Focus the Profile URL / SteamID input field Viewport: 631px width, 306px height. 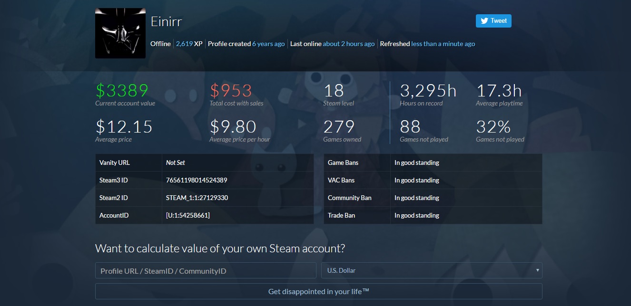pyautogui.click(x=206, y=270)
